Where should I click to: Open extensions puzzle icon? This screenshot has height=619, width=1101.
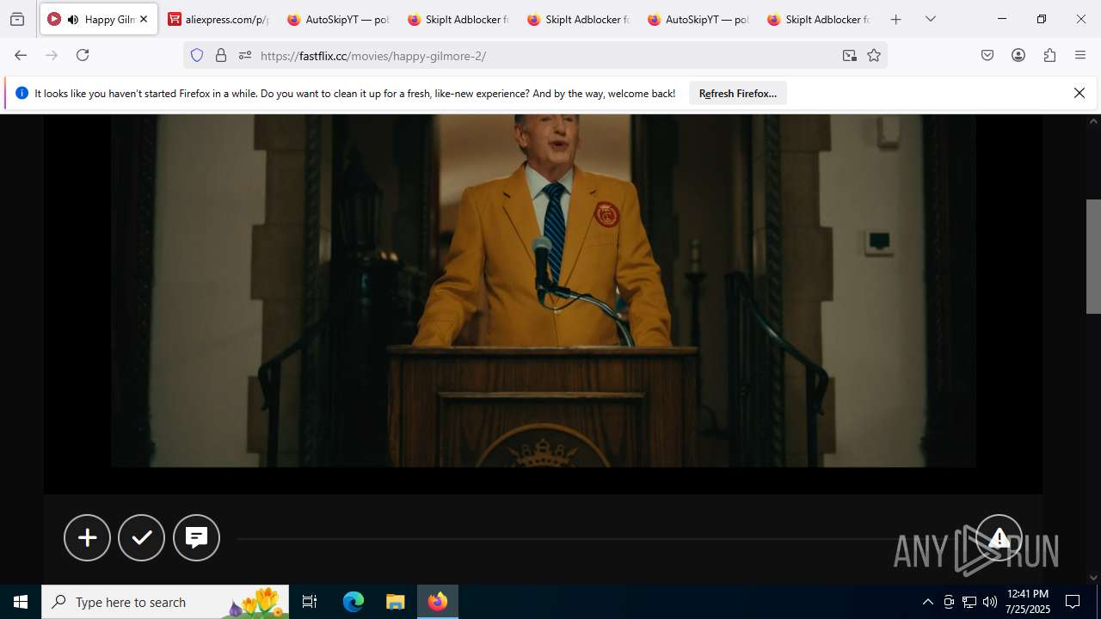[1049, 55]
